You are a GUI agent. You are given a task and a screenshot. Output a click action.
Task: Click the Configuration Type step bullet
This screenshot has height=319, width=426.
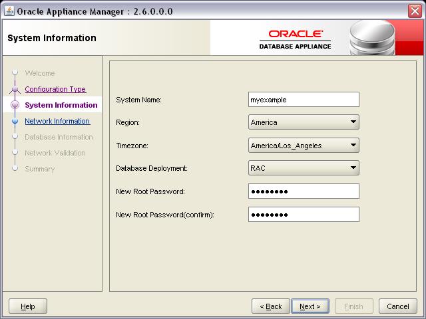pyautogui.click(x=15, y=89)
